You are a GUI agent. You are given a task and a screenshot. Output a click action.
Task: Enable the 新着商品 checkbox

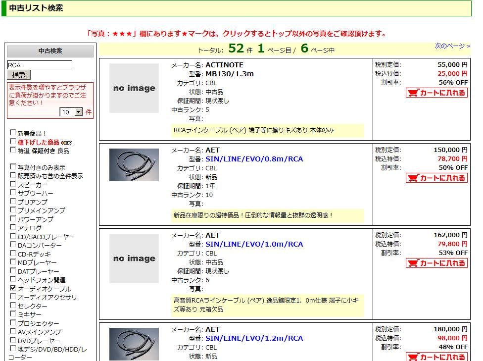tap(13, 133)
